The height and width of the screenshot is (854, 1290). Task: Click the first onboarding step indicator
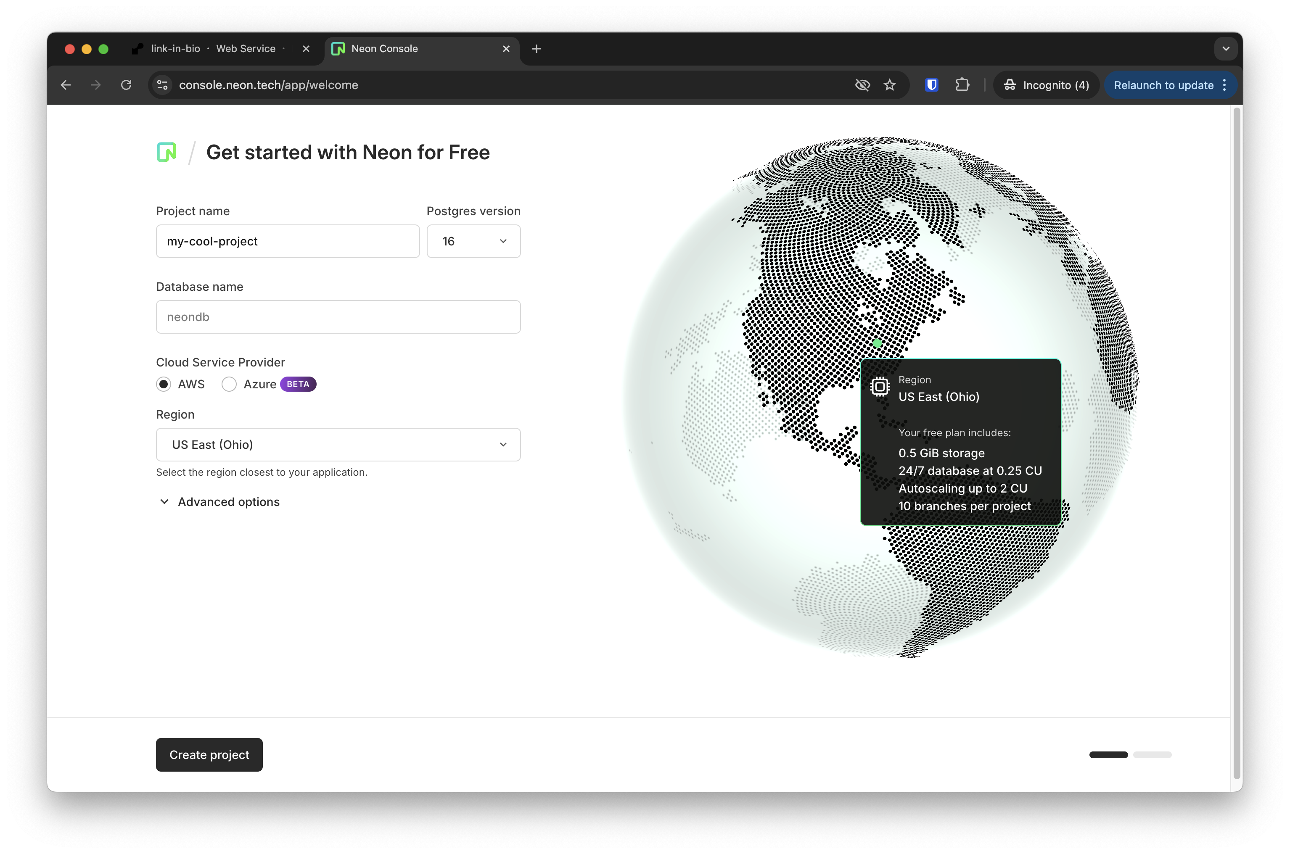tap(1108, 755)
